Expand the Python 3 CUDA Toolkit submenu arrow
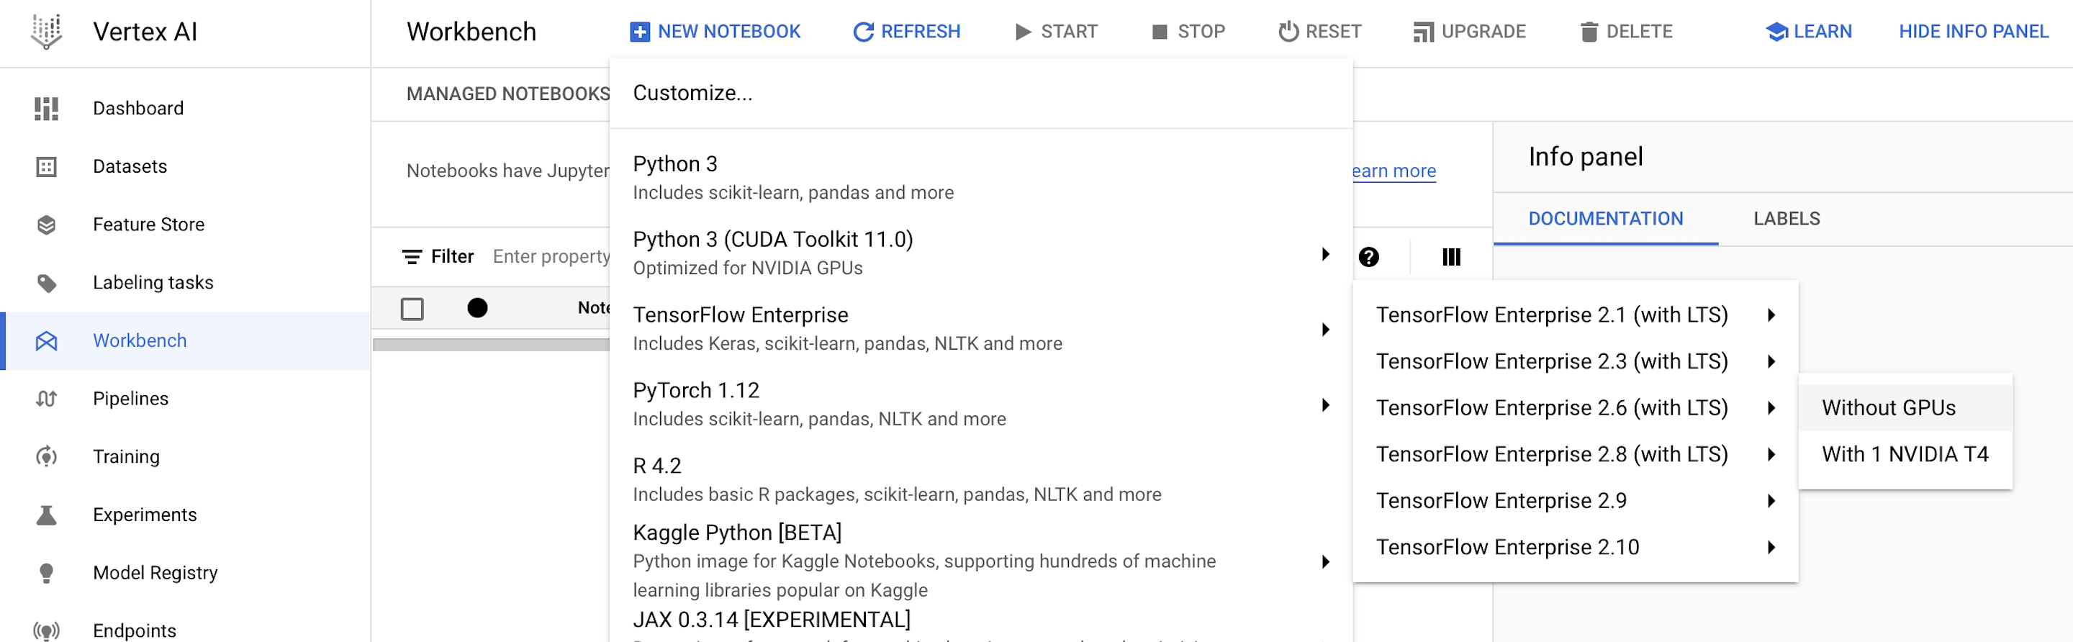2073x642 pixels. pyautogui.click(x=1325, y=254)
